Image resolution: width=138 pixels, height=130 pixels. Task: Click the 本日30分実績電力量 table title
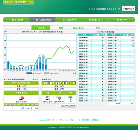[x=105, y=32]
